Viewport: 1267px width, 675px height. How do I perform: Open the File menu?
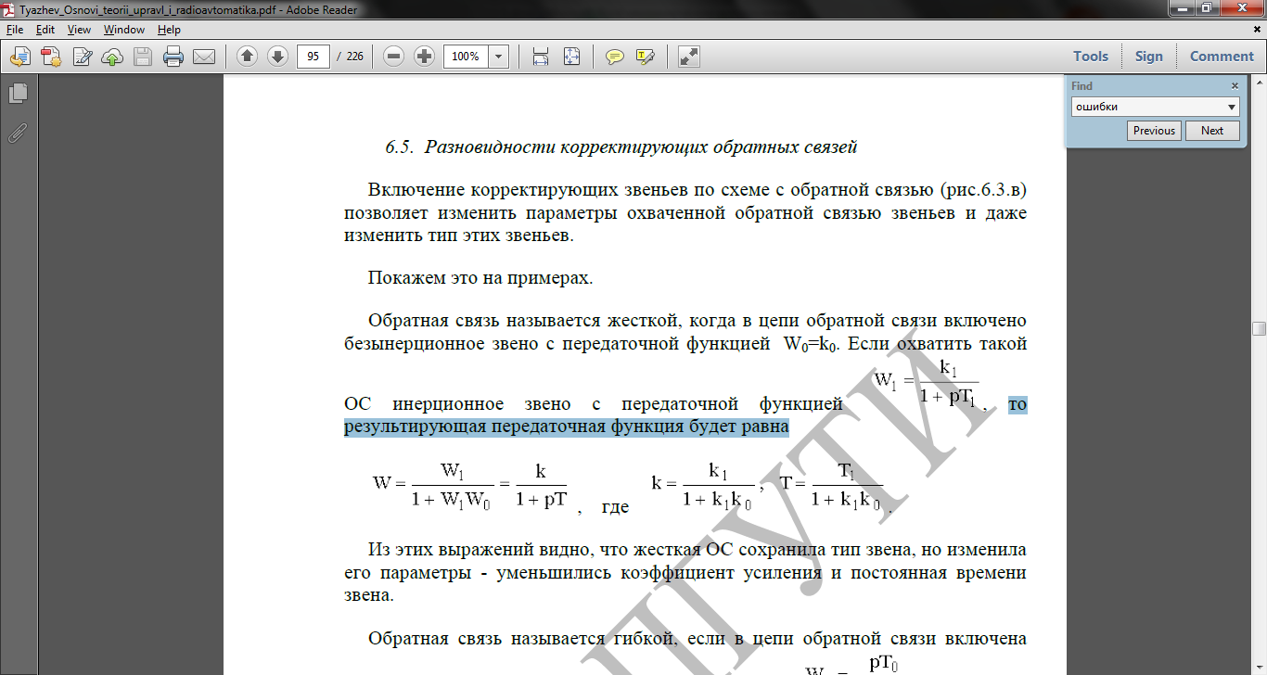coord(15,30)
